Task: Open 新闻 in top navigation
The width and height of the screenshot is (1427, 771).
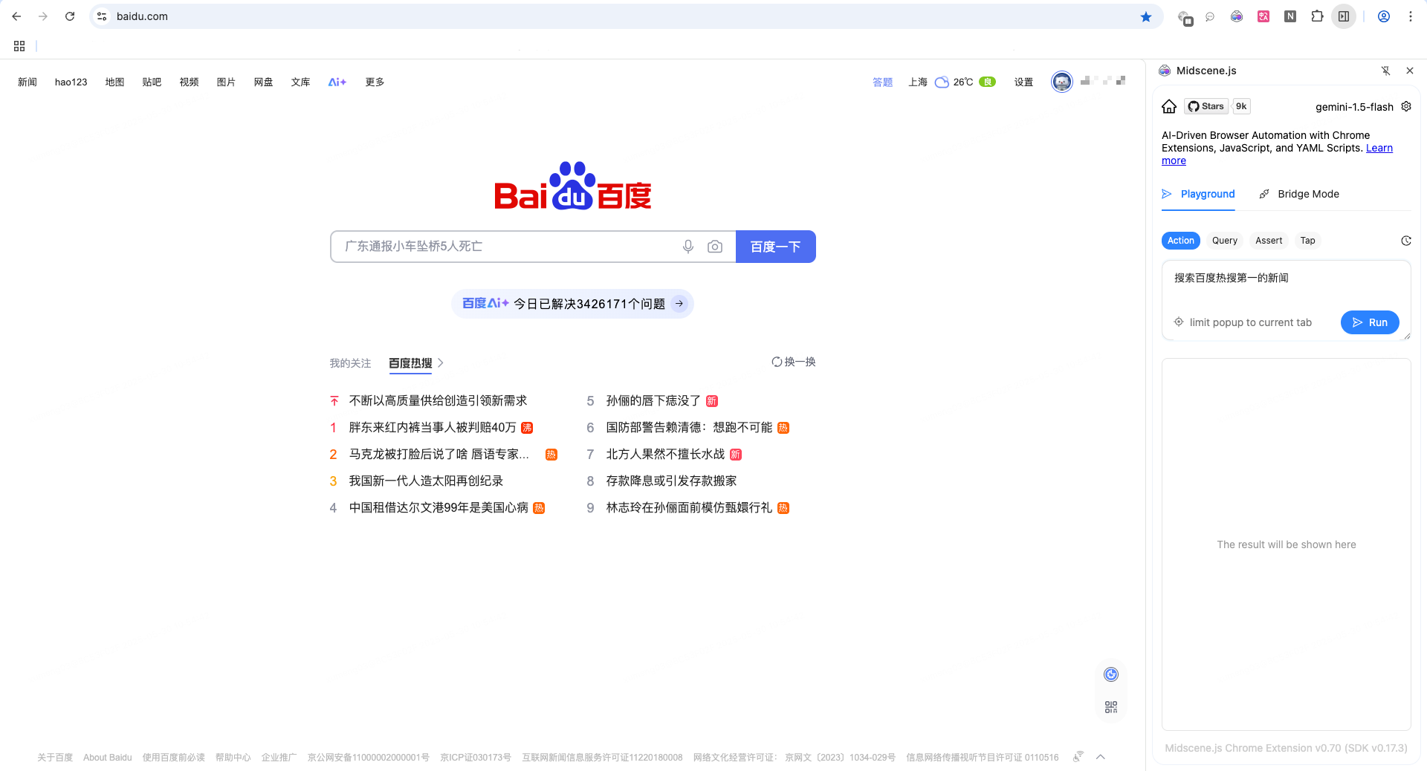Action: pos(27,82)
